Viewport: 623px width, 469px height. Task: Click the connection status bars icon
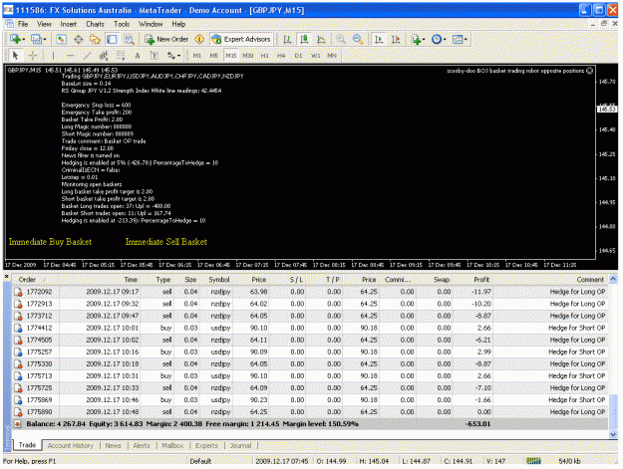[533, 461]
